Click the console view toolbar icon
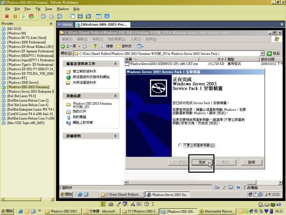 (107, 16)
